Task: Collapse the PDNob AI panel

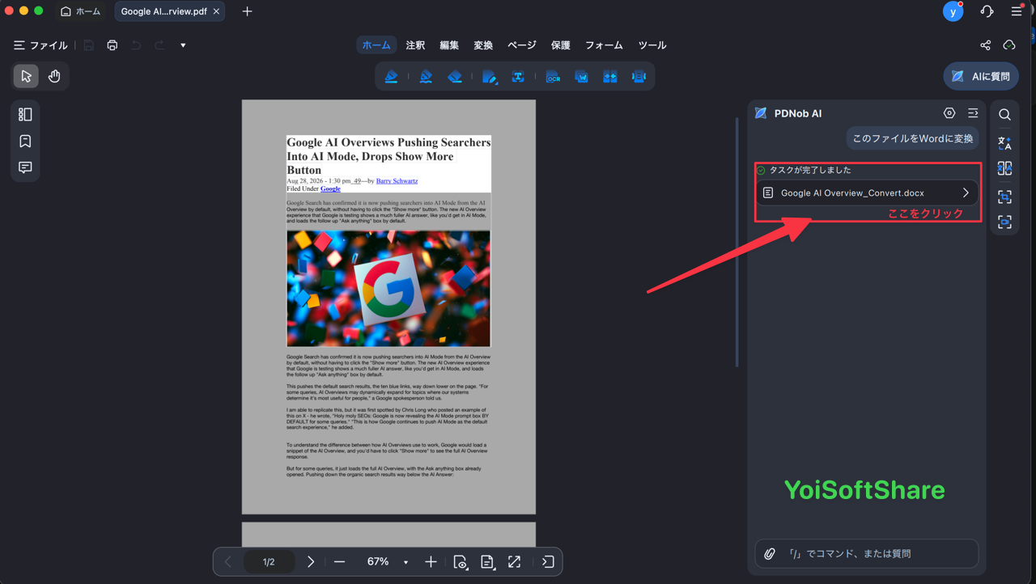Action: pos(973,113)
